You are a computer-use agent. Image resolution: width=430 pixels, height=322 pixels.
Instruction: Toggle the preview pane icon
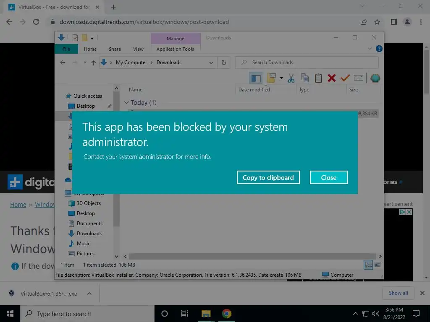[x=256, y=78]
